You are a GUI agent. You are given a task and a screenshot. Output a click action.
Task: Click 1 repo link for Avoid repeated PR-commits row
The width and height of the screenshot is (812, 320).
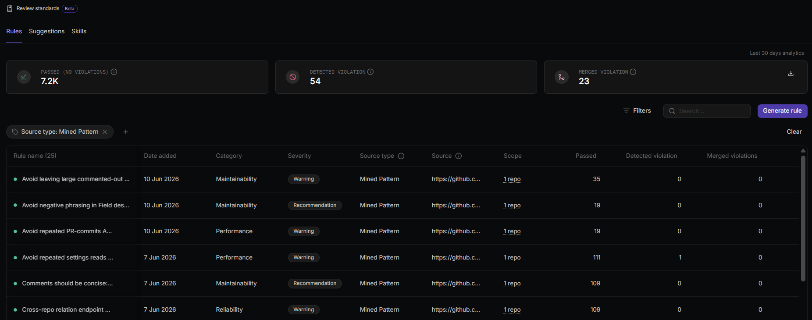click(x=512, y=231)
